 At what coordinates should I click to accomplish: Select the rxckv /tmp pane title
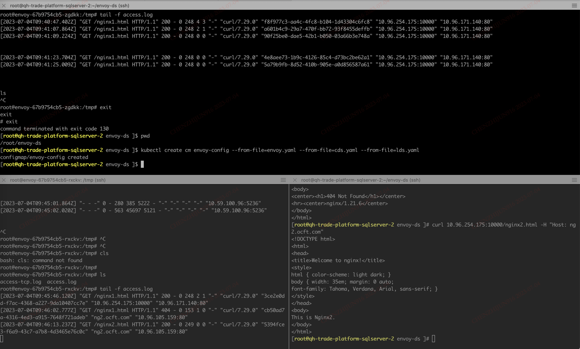click(57, 180)
